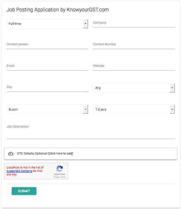This screenshot has height=209, width=181.
Task: Open the supported domains link
Action: point(19,171)
